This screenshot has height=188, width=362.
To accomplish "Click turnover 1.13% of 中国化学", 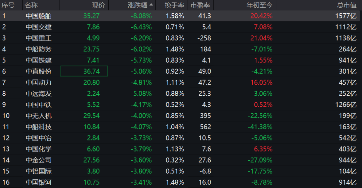I will [x=175, y=149].
